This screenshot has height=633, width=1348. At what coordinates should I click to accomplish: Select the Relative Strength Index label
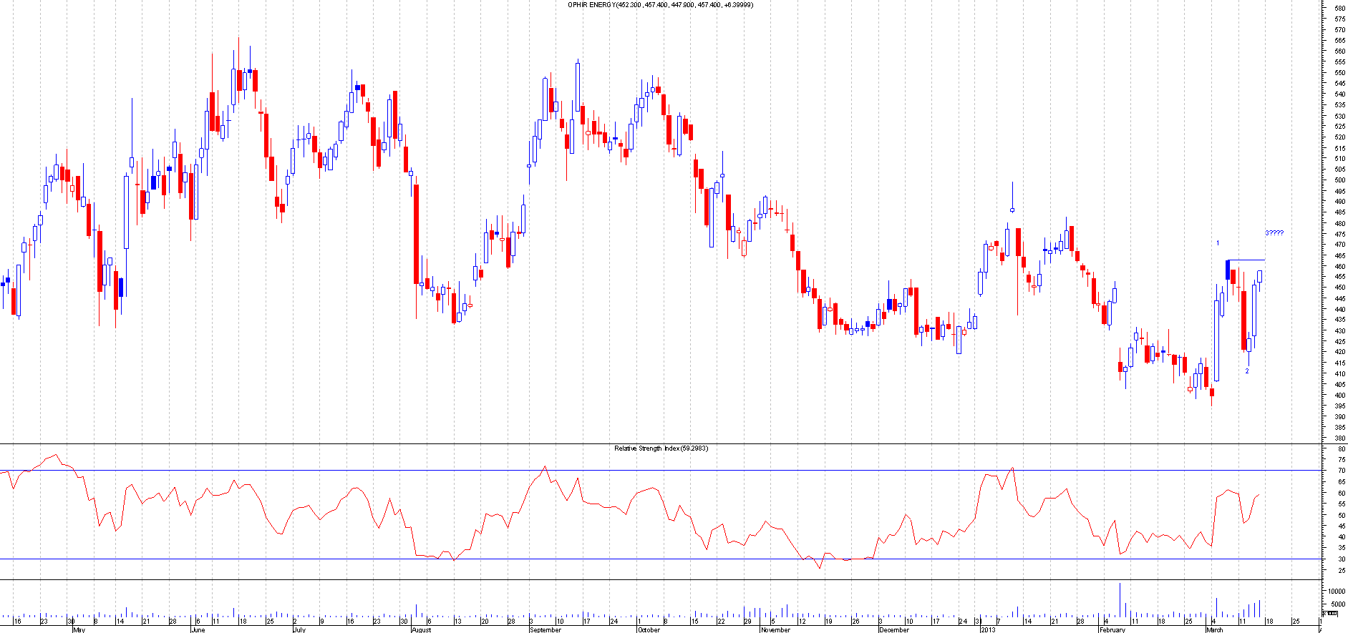coord(661,448)
